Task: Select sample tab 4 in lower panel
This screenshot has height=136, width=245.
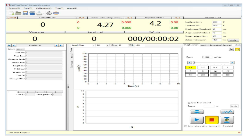Action: 40,92
